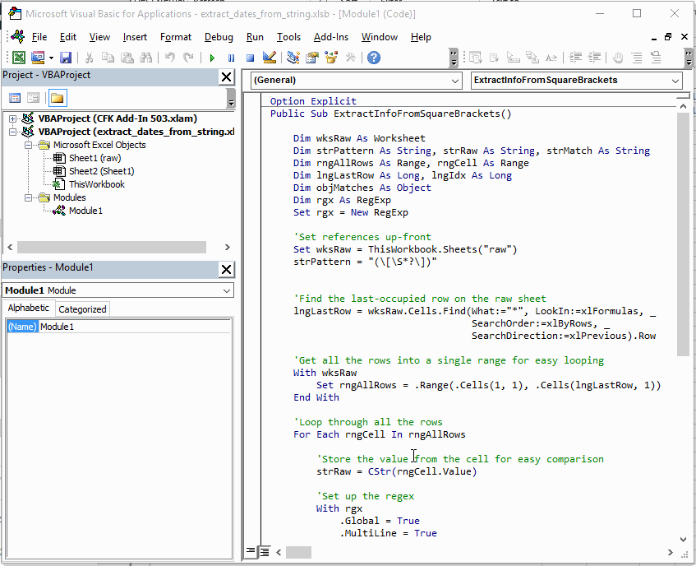The image size is (696, 566).
Task: Click the Project panel horizontal scrollbar thumb
Action: coord(112,247)
